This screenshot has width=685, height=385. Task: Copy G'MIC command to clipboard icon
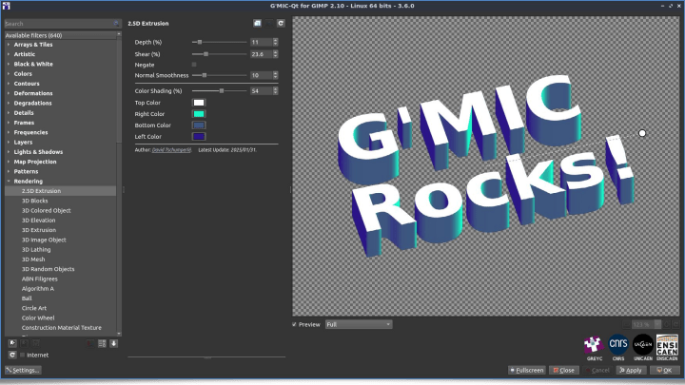(257, 23)
